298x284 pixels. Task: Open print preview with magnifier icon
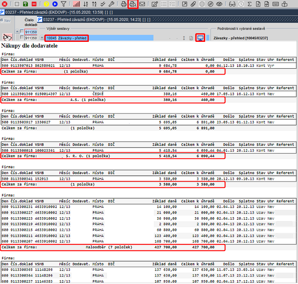pos(133,4)
